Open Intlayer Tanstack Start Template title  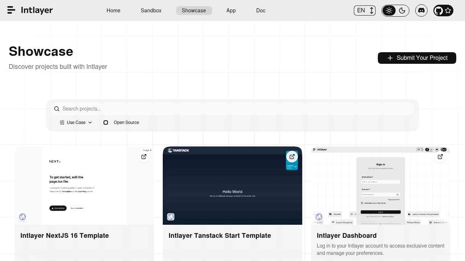coord(220,236)
